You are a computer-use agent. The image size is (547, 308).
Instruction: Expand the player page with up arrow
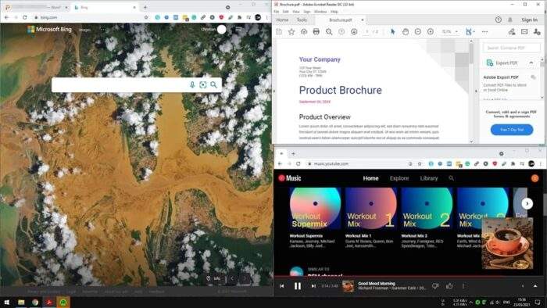tap(535, 286)
